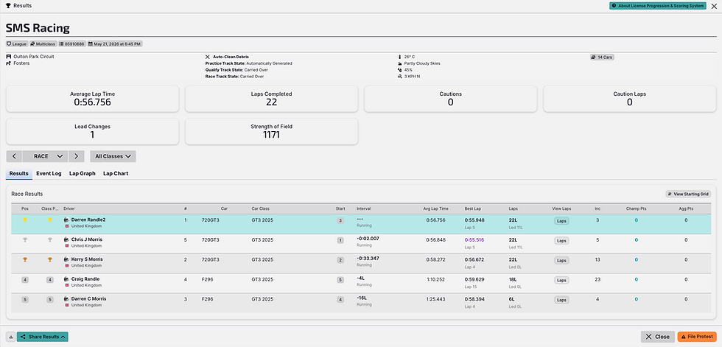Expand the All Classes filter dropdown
Screen dimensions: 722x347
pyautogui.click(x=113, y=156)
